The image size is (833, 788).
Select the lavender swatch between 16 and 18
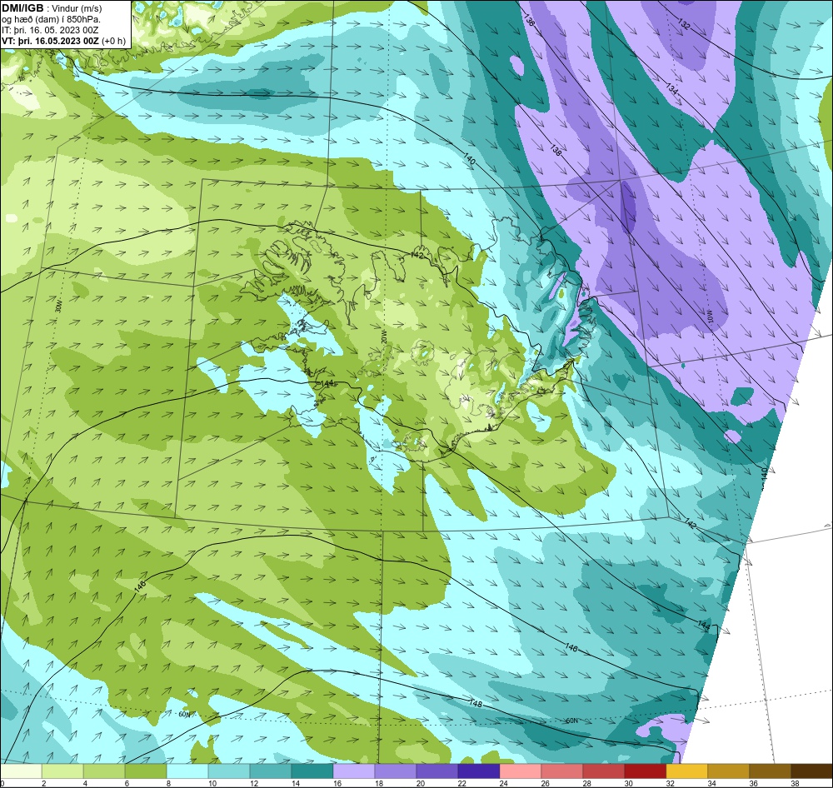tap(354, 771)
